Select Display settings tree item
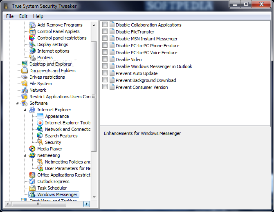The width and height of the screenshot is (274, 212). click(53, 44)
